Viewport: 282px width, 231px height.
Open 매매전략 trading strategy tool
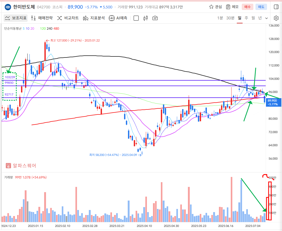tap(42, 18)
